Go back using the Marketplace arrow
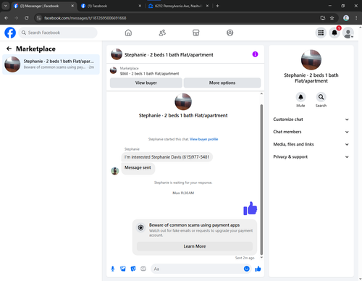 coord(9,49)
